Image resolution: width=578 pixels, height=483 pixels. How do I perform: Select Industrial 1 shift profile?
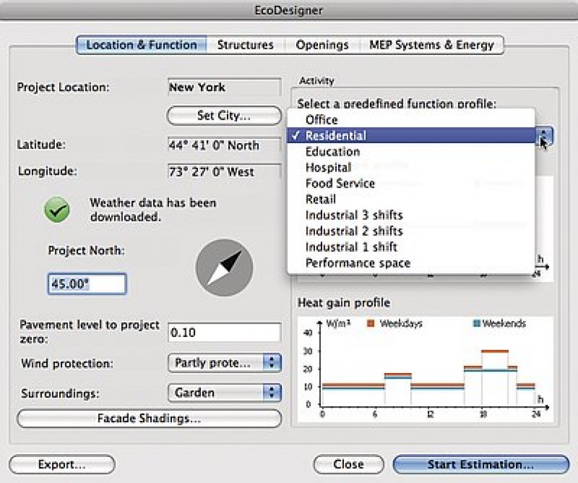tap(411, 246)
